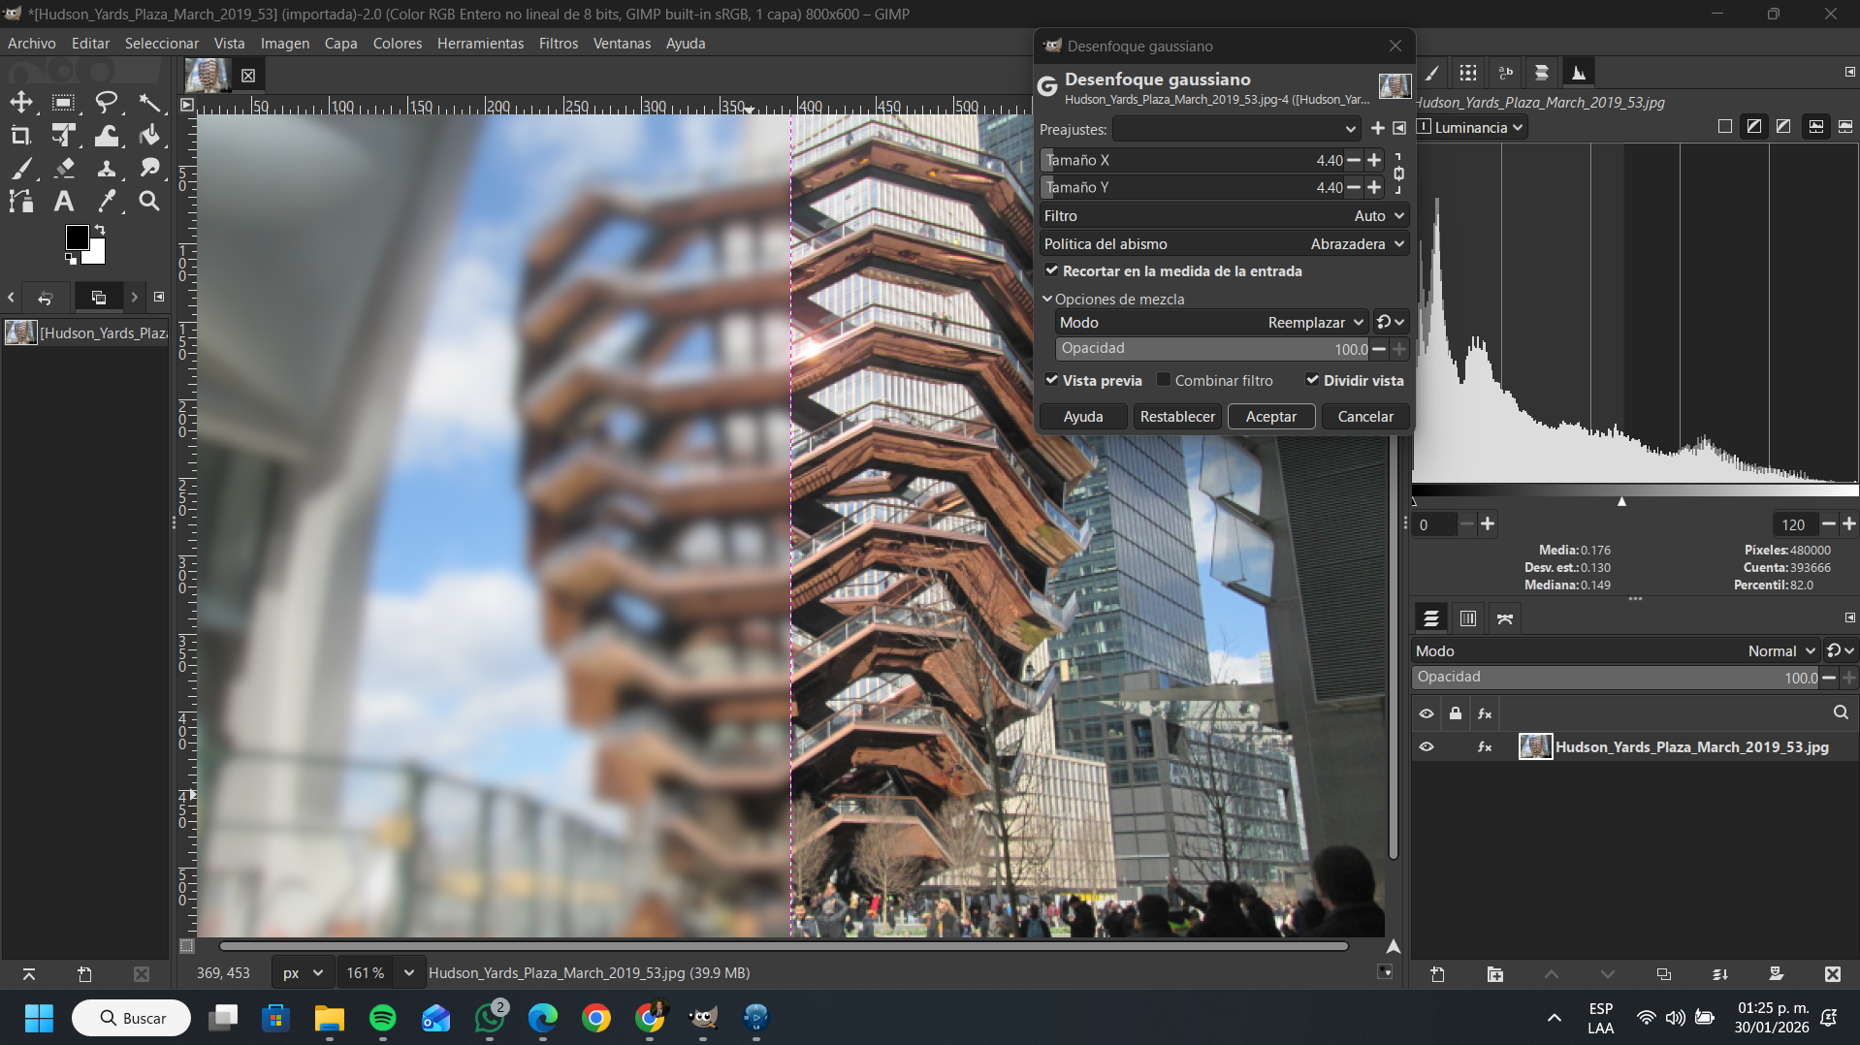Viewport: 1860px width, 1045px height.
Task: Open the Luminancia channel dropdown
Action: (x=1471, y=127)
